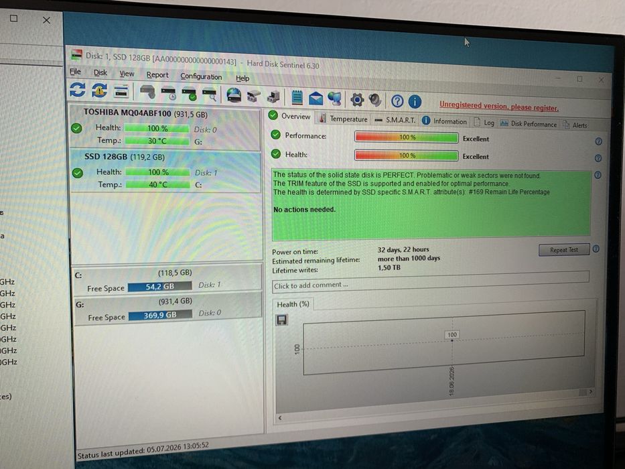Switch to the Information tab
The height and width of the screenshot is (469, 625).
(444, 121)
